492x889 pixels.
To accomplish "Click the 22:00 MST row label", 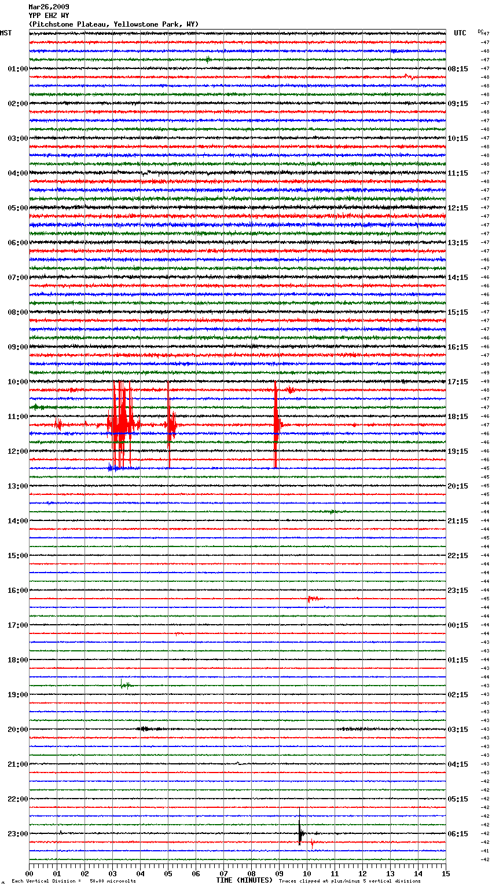I will [18, 799].
